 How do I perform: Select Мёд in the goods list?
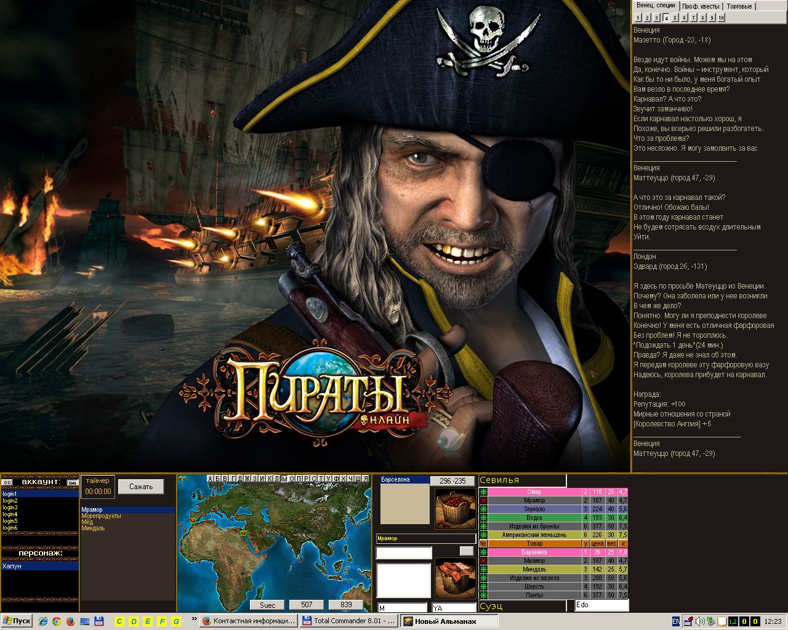[127, 522]
